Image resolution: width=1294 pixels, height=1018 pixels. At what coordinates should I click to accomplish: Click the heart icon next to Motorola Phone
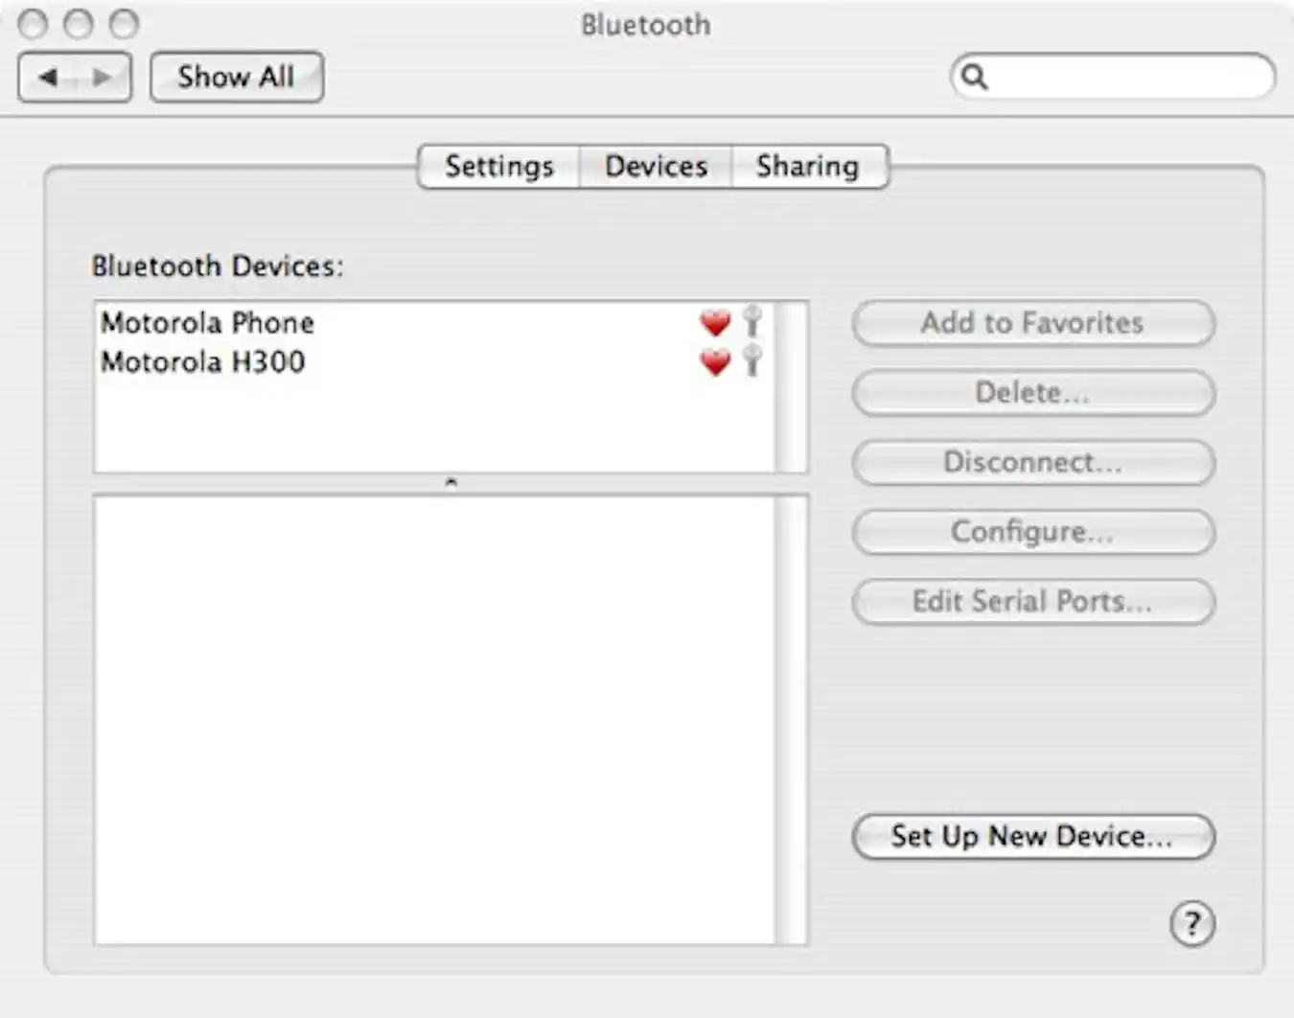tap(715, 323)
